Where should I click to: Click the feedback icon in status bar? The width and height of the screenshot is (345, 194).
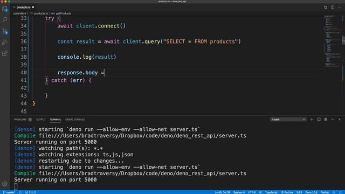pyautogui.click(x=334, y=192)
